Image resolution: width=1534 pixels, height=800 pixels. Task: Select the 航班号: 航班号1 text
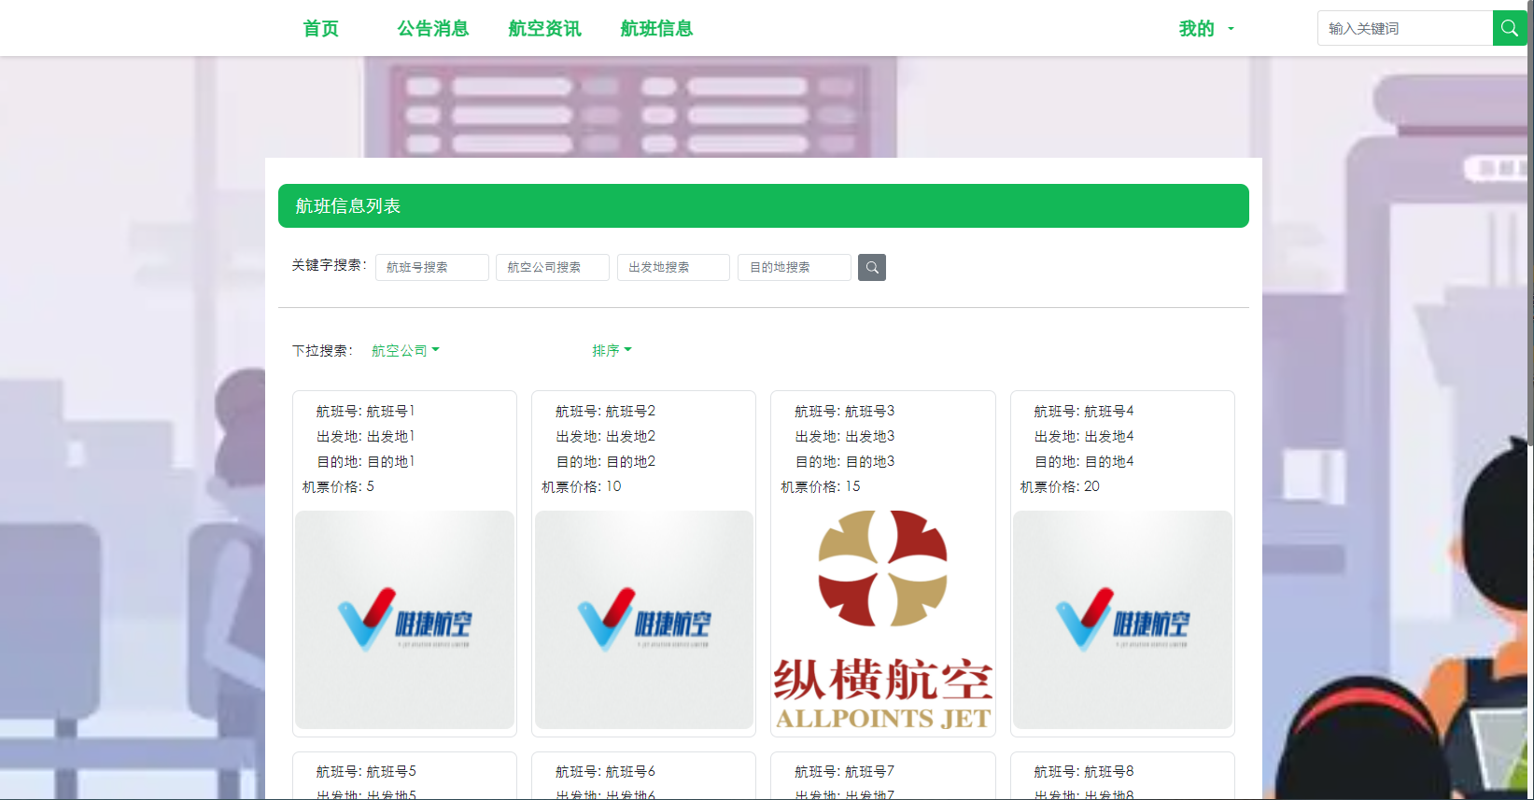point(365,411)
